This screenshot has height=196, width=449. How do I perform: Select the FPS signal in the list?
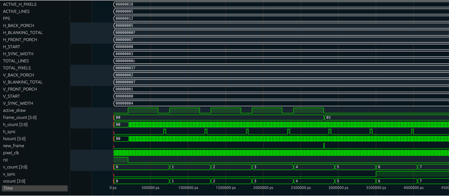(7, 18)
